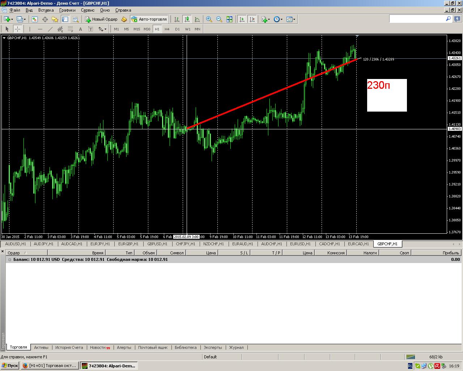Viewport: 463px width, 371px height.
Task: Click the Новый Ордер button
Action: [101, 19]
